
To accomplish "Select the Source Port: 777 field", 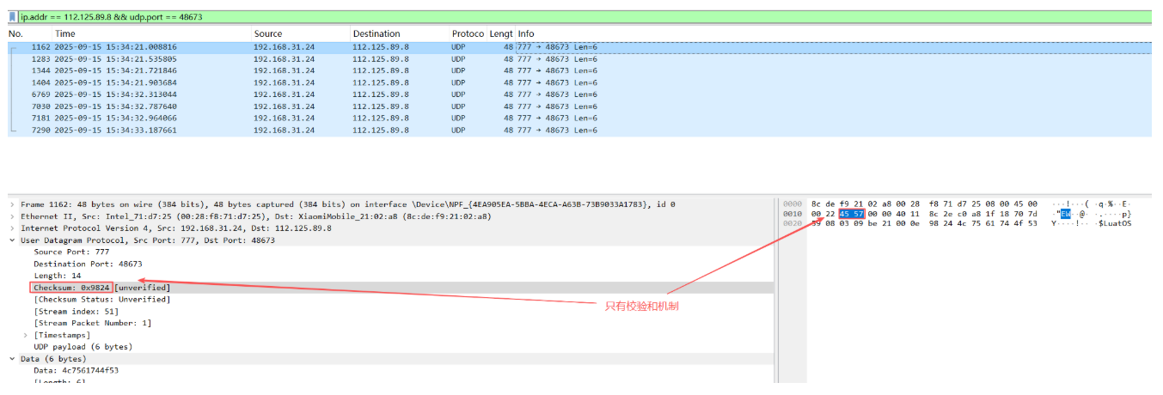I will coord(71,252).
